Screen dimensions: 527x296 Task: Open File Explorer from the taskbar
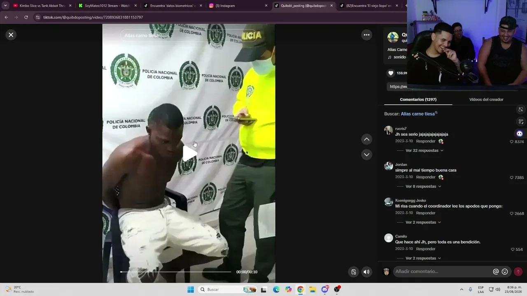312,289
